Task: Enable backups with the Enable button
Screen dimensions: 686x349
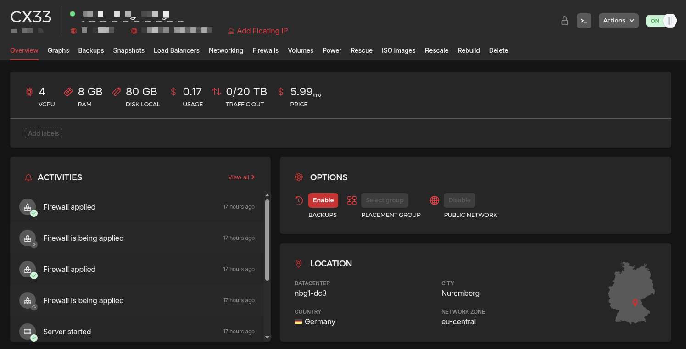Action: 323,200
